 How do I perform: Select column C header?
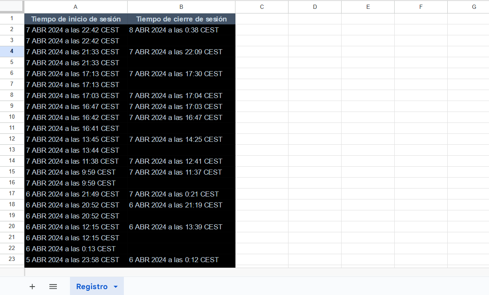click(262, 7)
